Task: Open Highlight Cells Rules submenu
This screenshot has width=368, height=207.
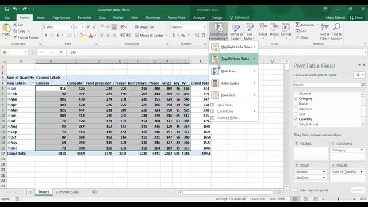Action: pos(233,47)
